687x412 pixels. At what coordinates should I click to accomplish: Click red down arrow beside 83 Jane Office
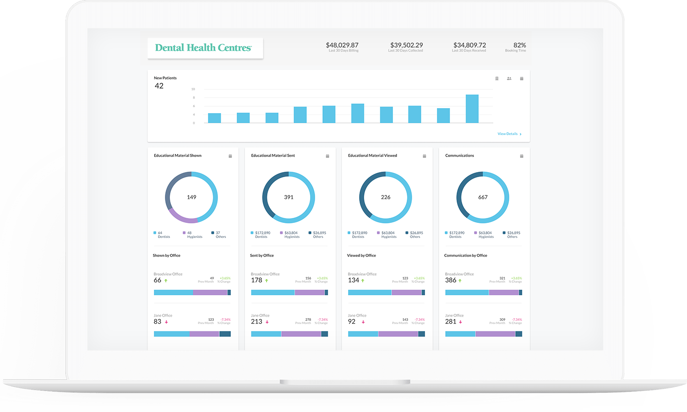166,322
